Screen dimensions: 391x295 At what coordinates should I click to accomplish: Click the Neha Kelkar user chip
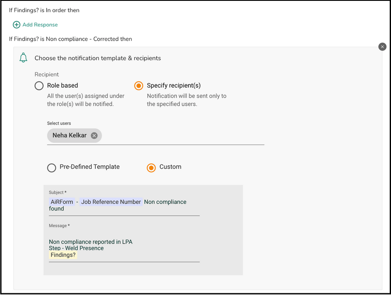[75, 135]
